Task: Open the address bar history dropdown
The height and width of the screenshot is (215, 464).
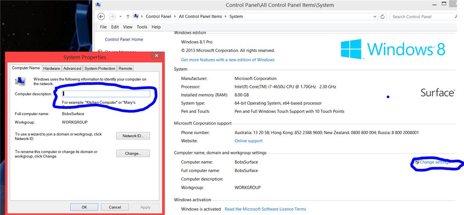Action: (374, 17)
